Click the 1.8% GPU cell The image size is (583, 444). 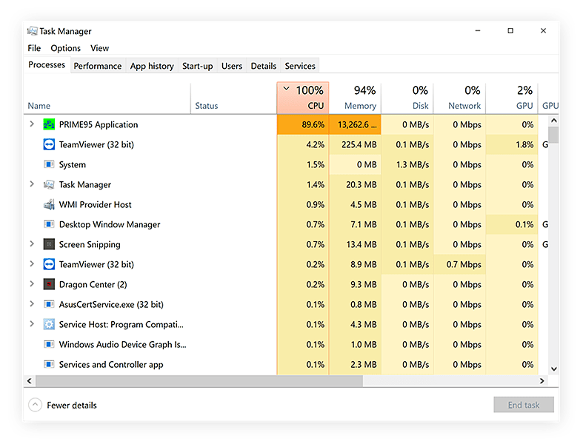pyautogui.click(x=512, y=144)
